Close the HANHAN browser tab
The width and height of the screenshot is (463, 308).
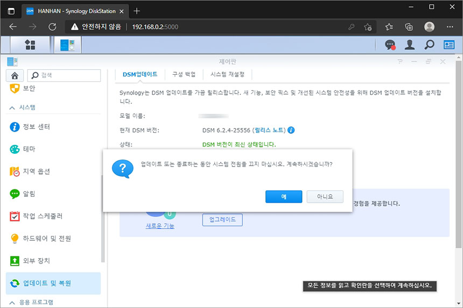point(121,11)
